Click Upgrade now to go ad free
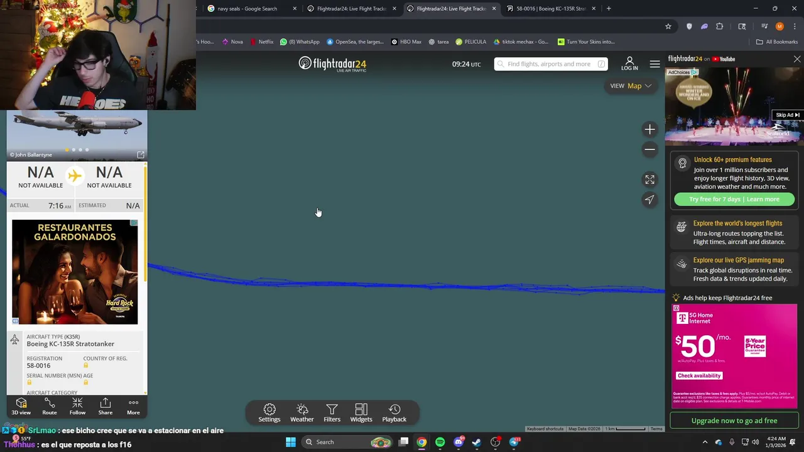804x452 pixels. [x=734, y=421]
